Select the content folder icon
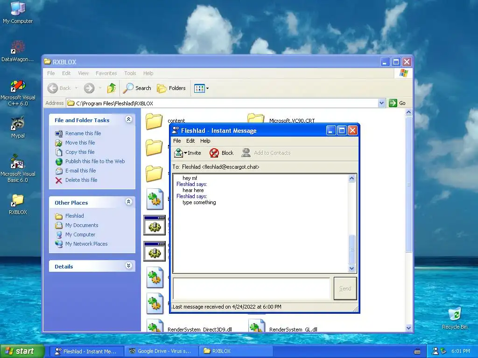The height and width of the screenshot is (358, 478). coord(154,121)
